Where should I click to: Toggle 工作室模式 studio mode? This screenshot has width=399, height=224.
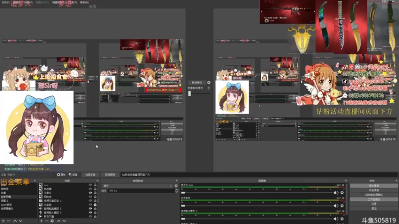[374, 200]
